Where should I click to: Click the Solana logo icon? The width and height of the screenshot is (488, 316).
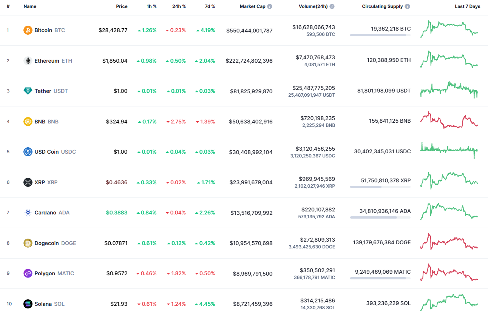point(27,304)
